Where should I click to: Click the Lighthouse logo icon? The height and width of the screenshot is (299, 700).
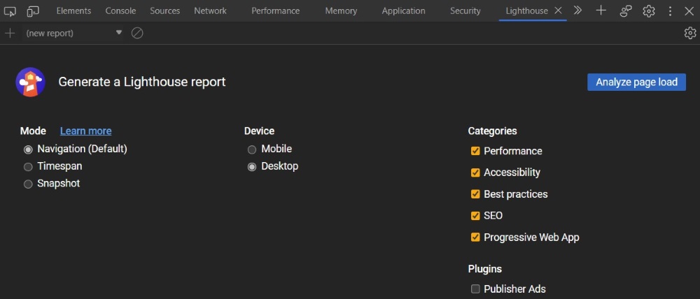(x=30, y=82)
